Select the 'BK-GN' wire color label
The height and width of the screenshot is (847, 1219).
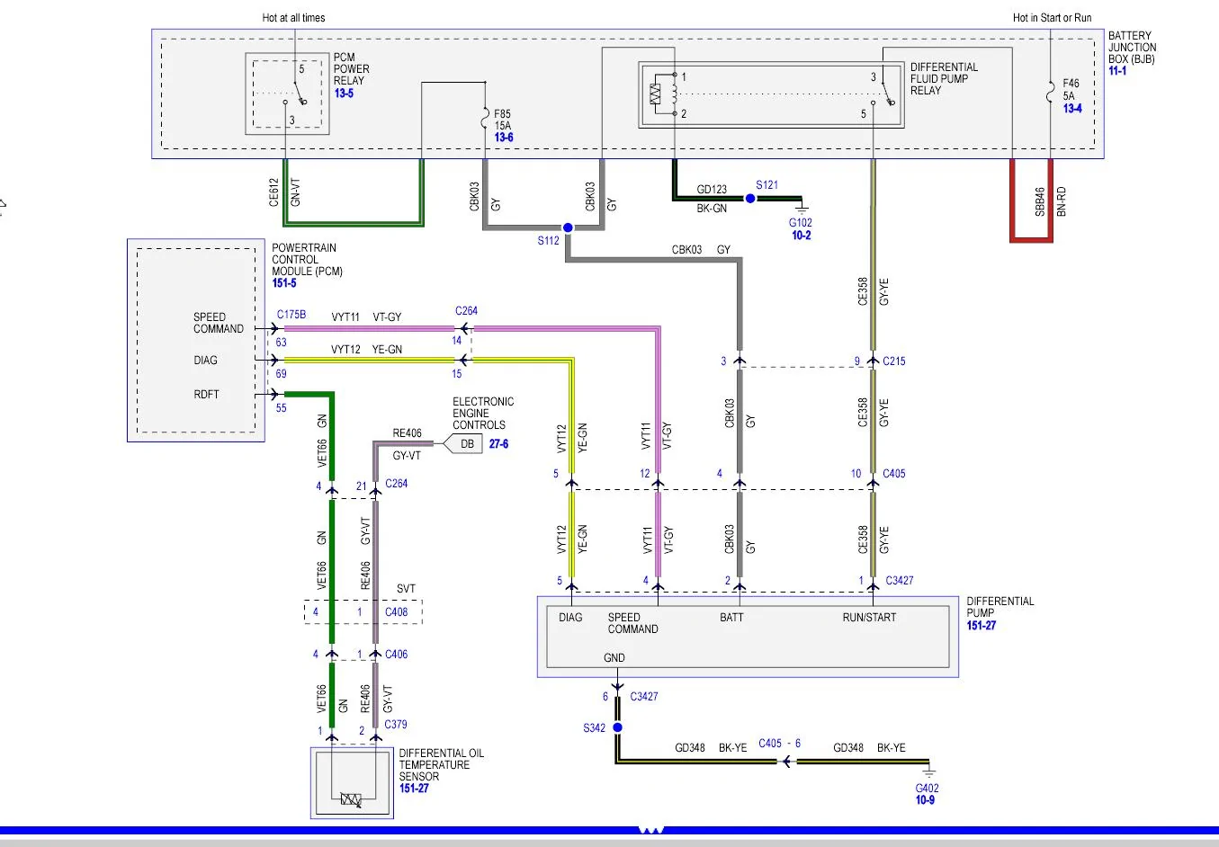(x=712, y=209)
